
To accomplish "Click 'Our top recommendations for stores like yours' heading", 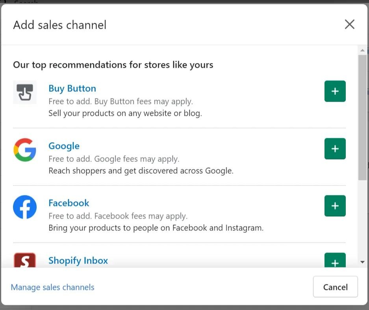I will click(x=113, y=65).
